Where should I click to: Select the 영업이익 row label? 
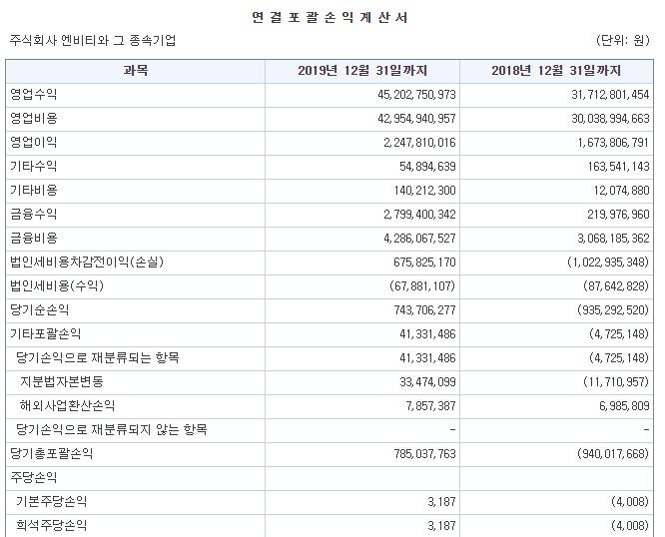tap(34, 142)
